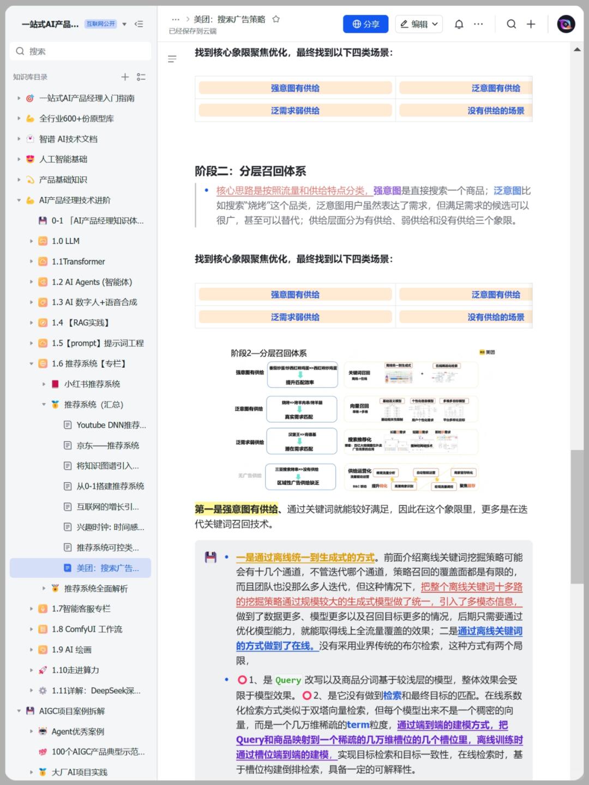Star the 美团：搜索广告策略 document

click(276, 19)
